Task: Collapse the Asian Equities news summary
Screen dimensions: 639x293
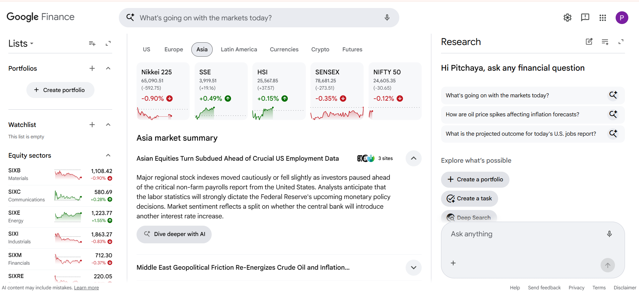Action: [414, 158]
